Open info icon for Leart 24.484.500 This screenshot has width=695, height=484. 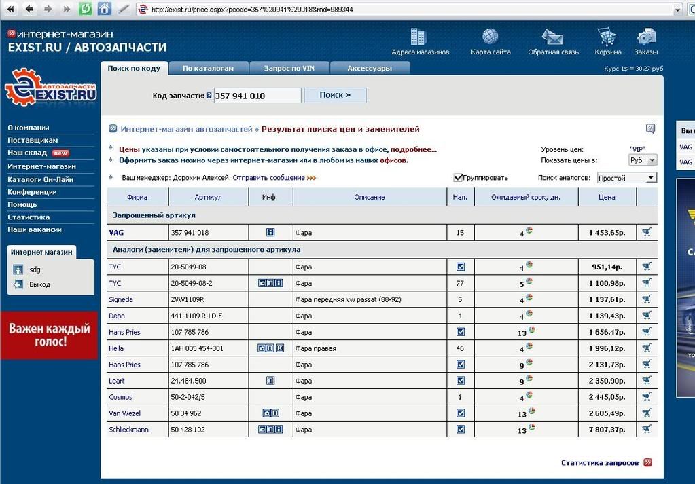tap(270, 380)
